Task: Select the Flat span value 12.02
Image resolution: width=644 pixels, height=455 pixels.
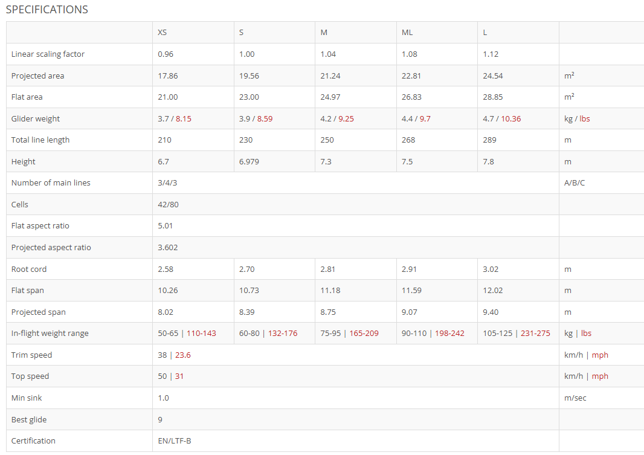Action: pyautogui.click(x=493, y=291)
